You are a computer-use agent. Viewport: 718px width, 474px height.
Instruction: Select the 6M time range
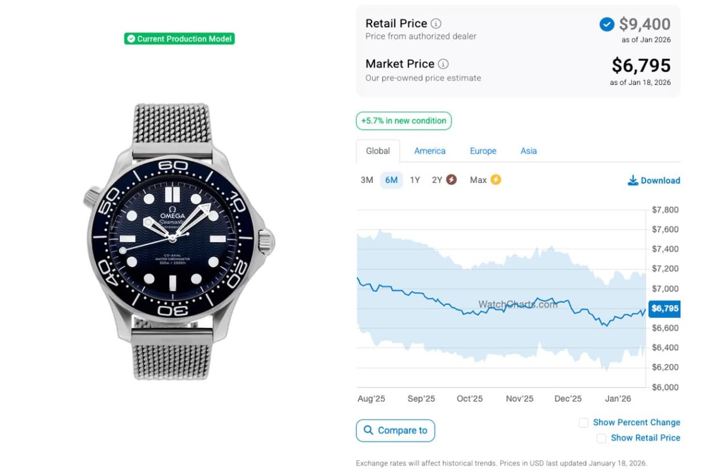coord(391,180)
